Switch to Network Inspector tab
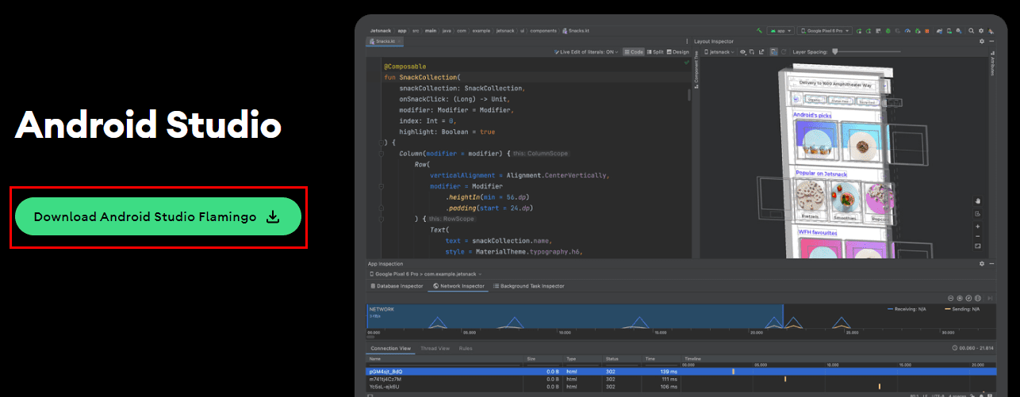This screenshot has height=397, width=1020. (x=458, y=285)
